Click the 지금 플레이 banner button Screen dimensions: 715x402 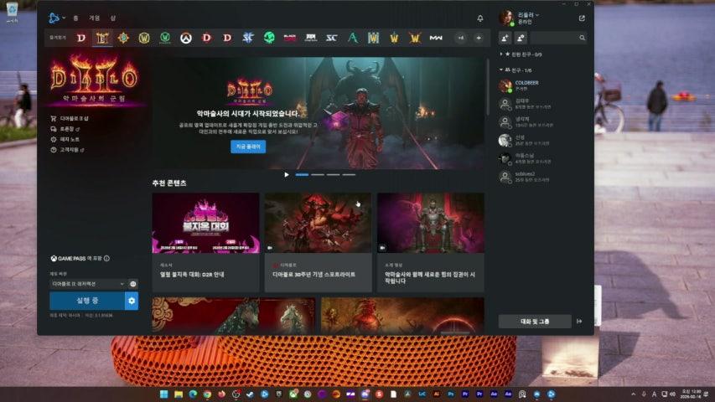tap(248, 147)
